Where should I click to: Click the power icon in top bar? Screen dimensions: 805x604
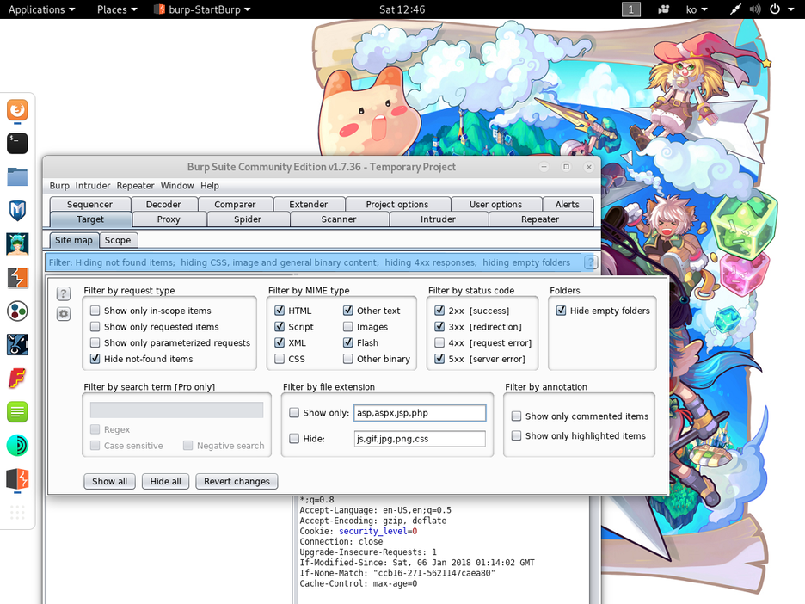775,9
